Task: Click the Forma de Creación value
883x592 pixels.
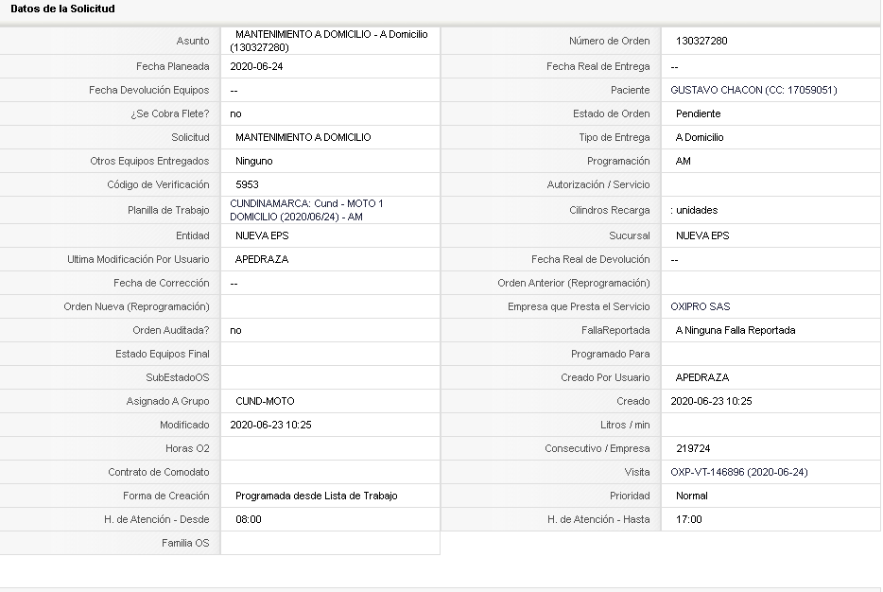Action: tap(316, 496)
